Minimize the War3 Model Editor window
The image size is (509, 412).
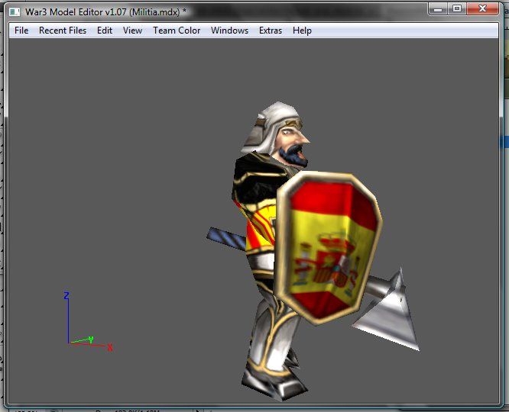point(438,8)
